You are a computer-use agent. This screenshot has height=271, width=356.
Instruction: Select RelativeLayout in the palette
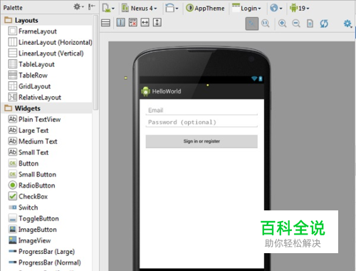coord(35,97)
